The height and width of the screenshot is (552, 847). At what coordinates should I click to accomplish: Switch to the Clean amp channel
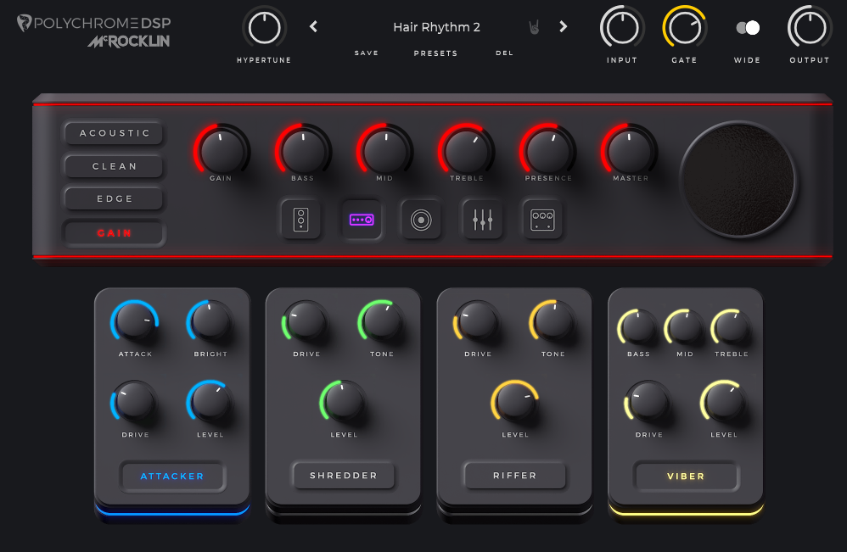pyautogui.click(x=115, y=166)
